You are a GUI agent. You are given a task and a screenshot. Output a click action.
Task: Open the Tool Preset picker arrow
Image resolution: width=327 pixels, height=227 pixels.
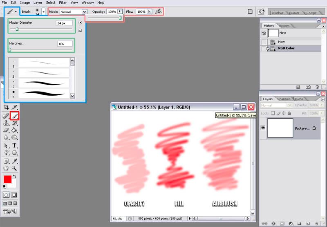(x=16, y=12)
